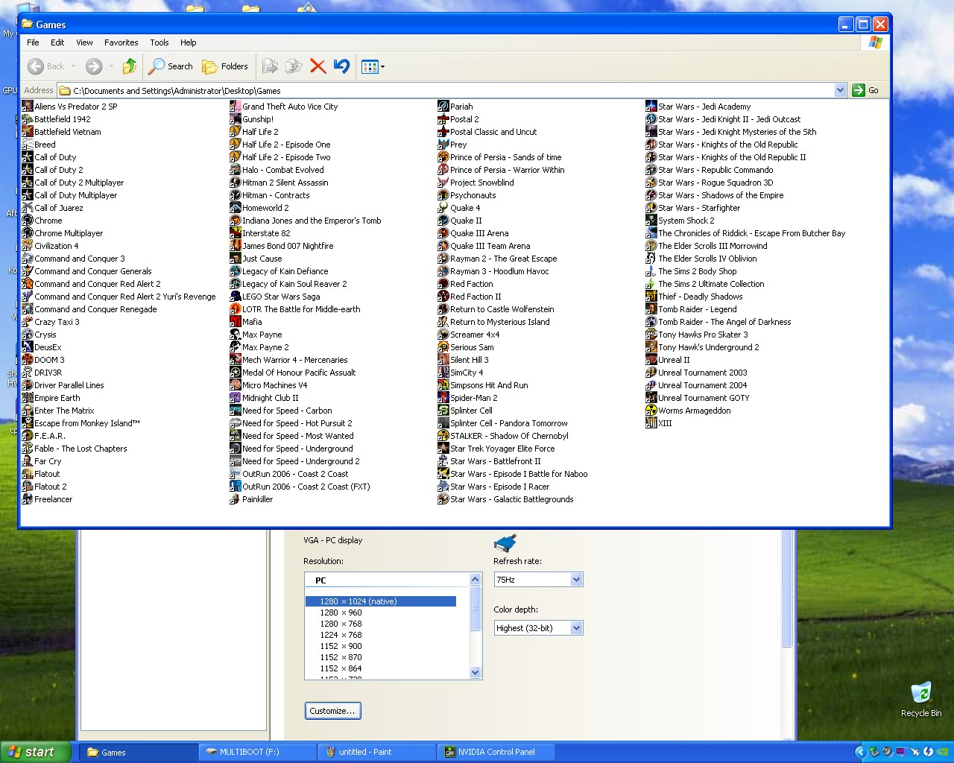The width and height of the screenshot is (954, 763).
Task: Open the Search toolbar button
Action: click(x=171, y=66)
